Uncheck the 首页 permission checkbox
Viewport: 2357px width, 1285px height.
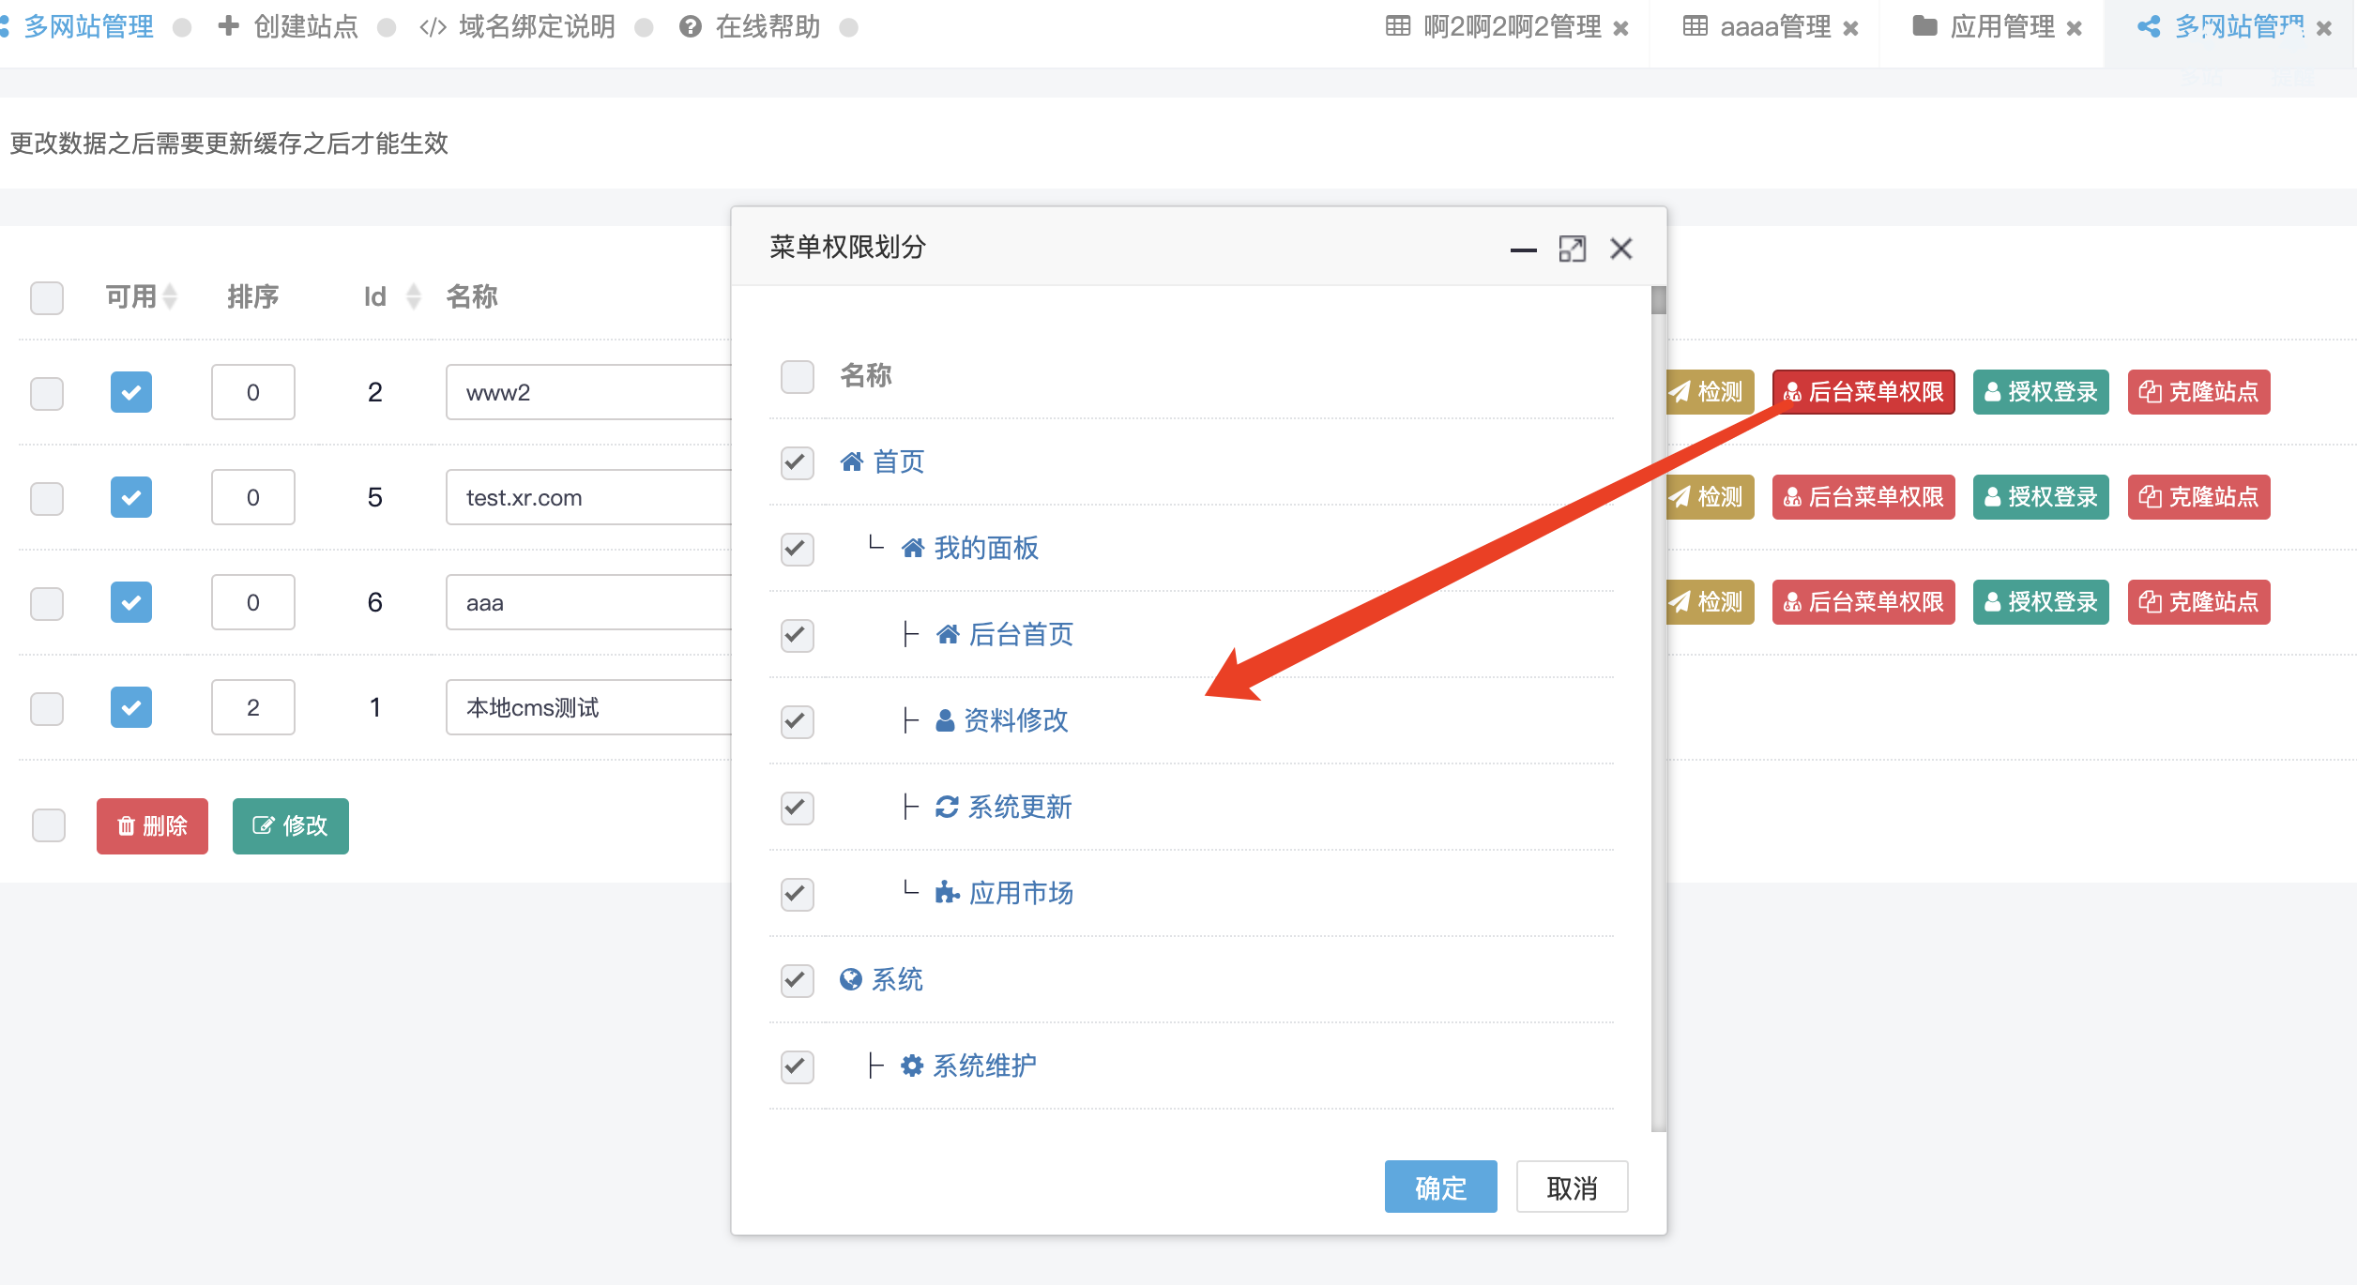pyautogui.click(x=798, y=462)
